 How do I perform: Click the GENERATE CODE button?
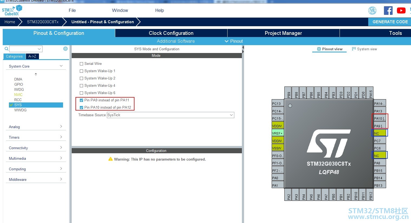coord(390,22)
